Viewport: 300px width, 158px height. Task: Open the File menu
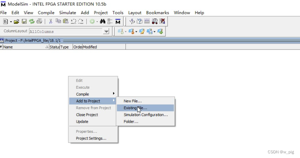[3, 13]
